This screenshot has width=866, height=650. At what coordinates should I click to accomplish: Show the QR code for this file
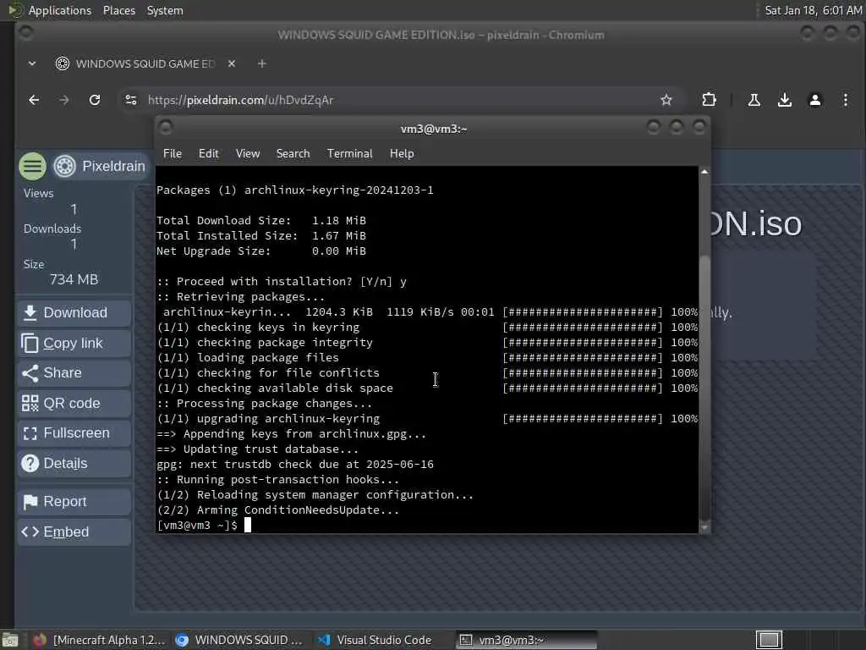[x=74, y=404]
